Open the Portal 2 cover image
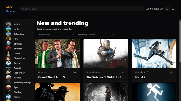 pyautogui.click(x=154, y=54)
